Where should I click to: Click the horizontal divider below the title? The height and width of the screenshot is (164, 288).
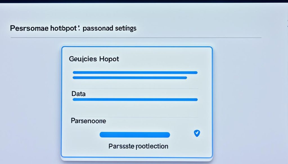click(x=136, y=38)
